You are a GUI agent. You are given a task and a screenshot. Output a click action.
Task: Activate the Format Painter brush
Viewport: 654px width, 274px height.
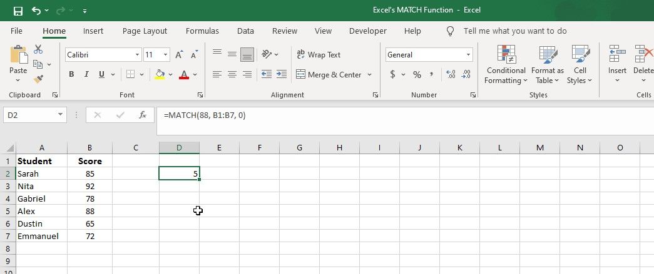click(x=38, y=79)
